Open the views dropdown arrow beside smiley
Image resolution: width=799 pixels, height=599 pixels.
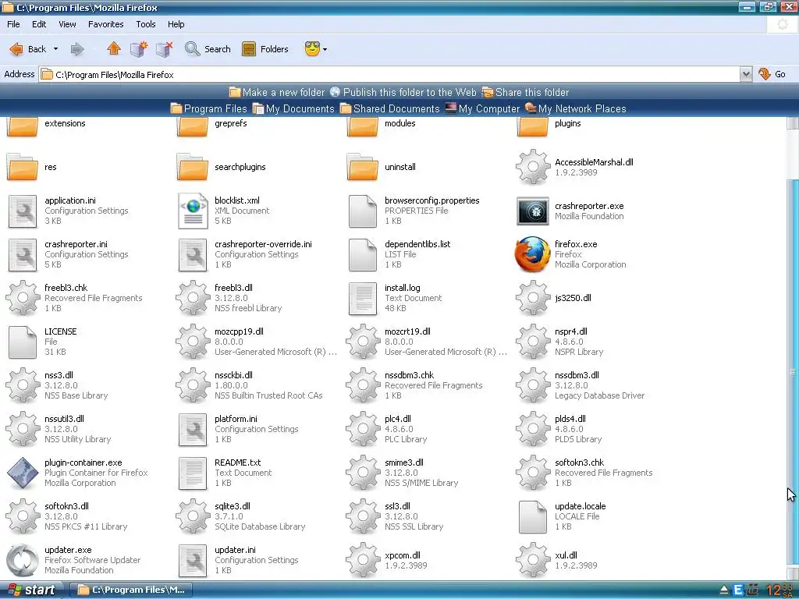click(325, 49)
